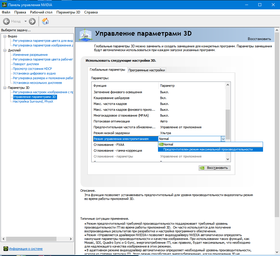Image resolution: width=280 pixels, height=256 pixels.
Task: Open Установка цифрового аудио task
Action: tap(34, 73)
